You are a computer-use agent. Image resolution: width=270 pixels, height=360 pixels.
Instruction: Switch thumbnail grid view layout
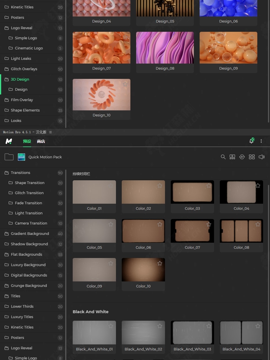tap(252, 157)
